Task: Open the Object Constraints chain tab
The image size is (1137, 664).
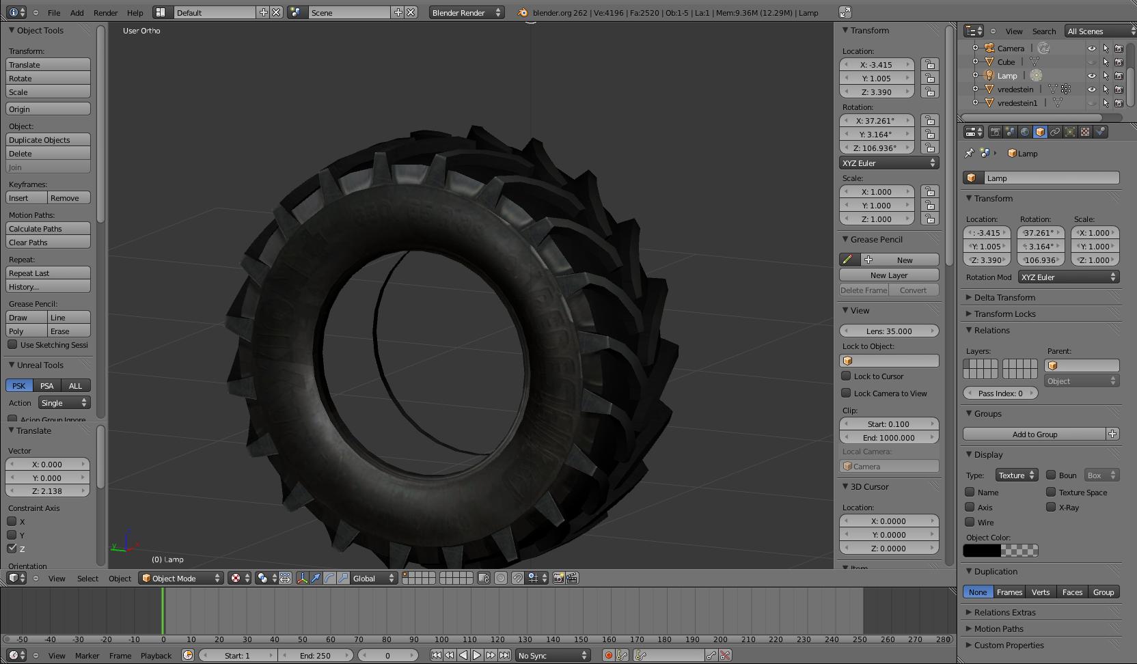Action: pos(1055,132)
